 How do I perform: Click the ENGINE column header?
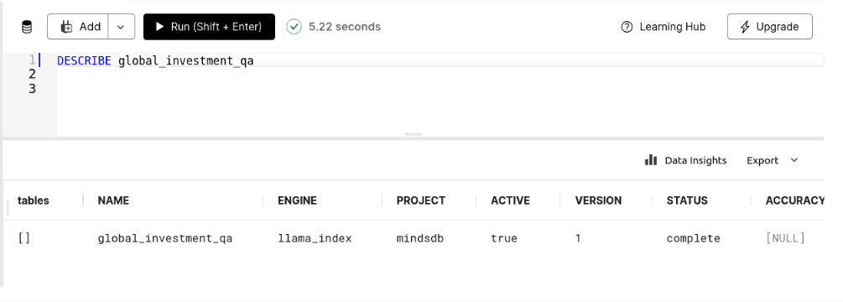tap(297, 200)
